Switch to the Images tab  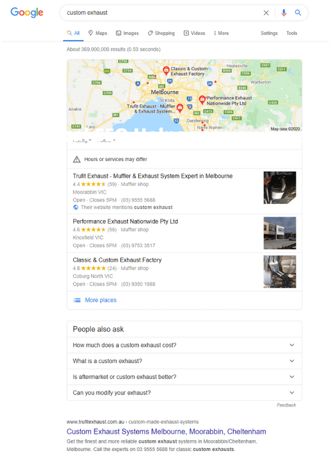(x=127, y=33)
